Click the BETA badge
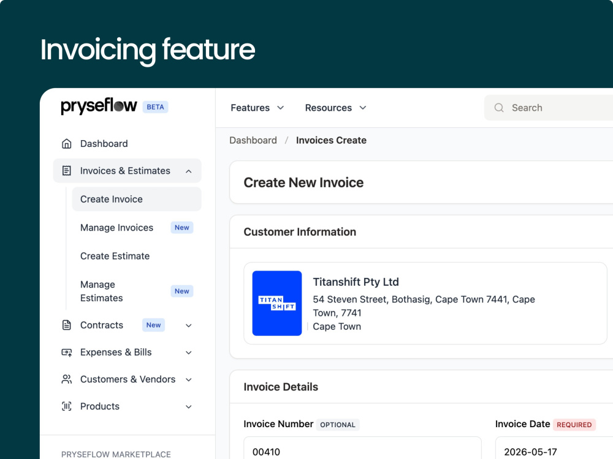613x459 pixels. [x=155, y=107]
